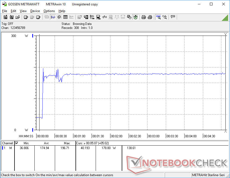Screen dimensions: 230x178
Task: Click the blue channel 1 color marker
Action: [x=2, y=148]
